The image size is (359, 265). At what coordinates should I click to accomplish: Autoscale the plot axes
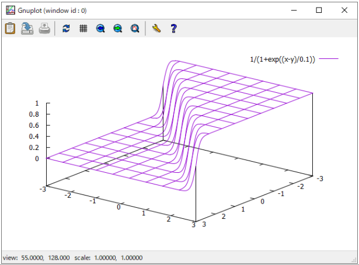pyautogui.click(x=135, y=28)
